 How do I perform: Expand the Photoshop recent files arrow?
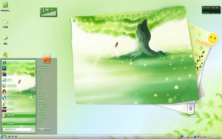34,68
